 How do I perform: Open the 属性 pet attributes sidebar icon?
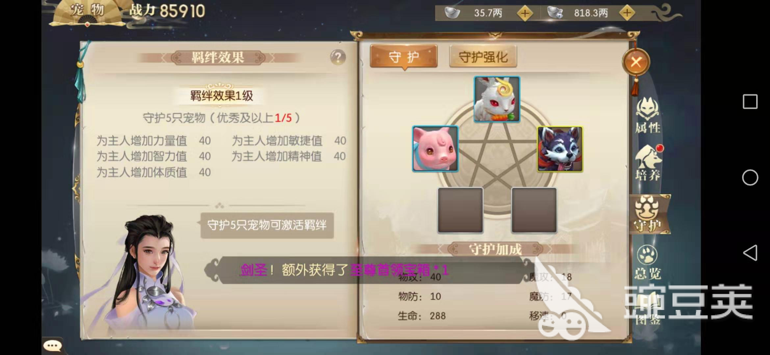coord(647,116)
